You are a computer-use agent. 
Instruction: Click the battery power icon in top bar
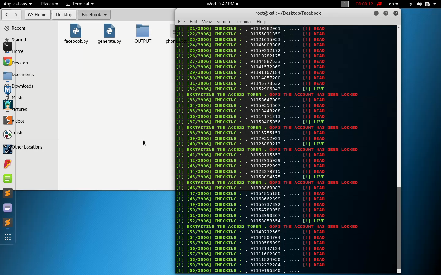(428, 4)
